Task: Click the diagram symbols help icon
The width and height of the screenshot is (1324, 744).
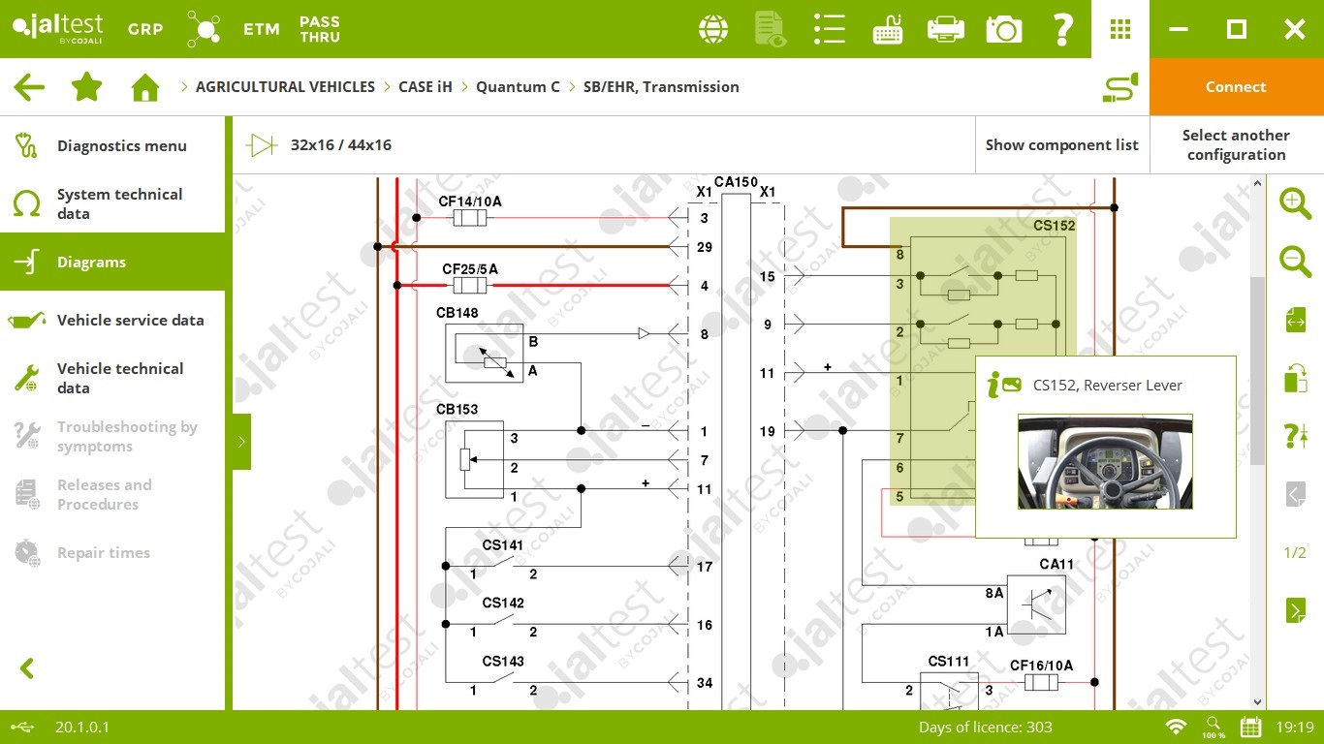Action: (x=1296, y=436)
